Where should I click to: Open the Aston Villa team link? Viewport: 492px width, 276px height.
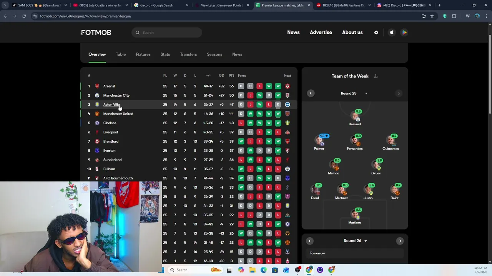pos(111,105)
